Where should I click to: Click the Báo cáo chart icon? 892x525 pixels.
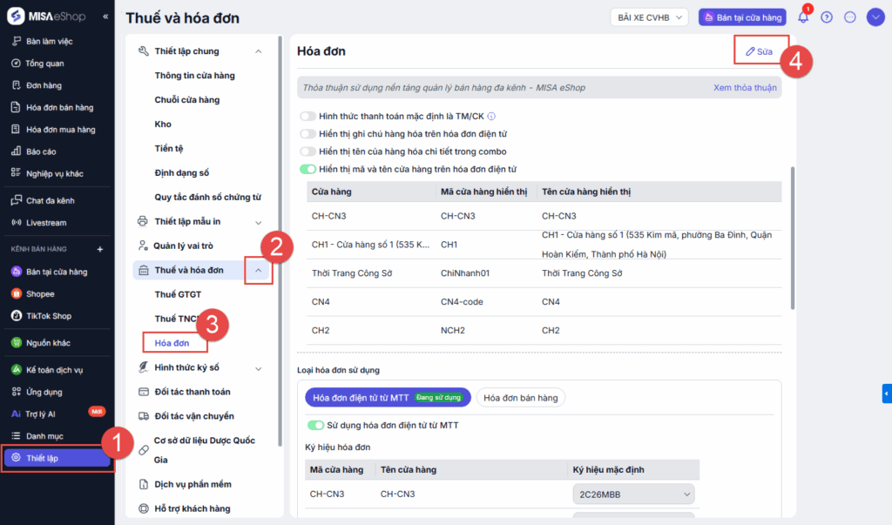click(x=17, y=151)
